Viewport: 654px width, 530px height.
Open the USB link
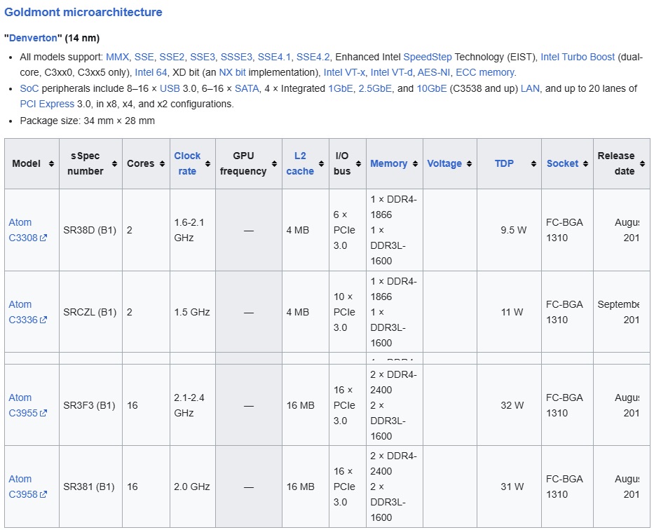170,89
